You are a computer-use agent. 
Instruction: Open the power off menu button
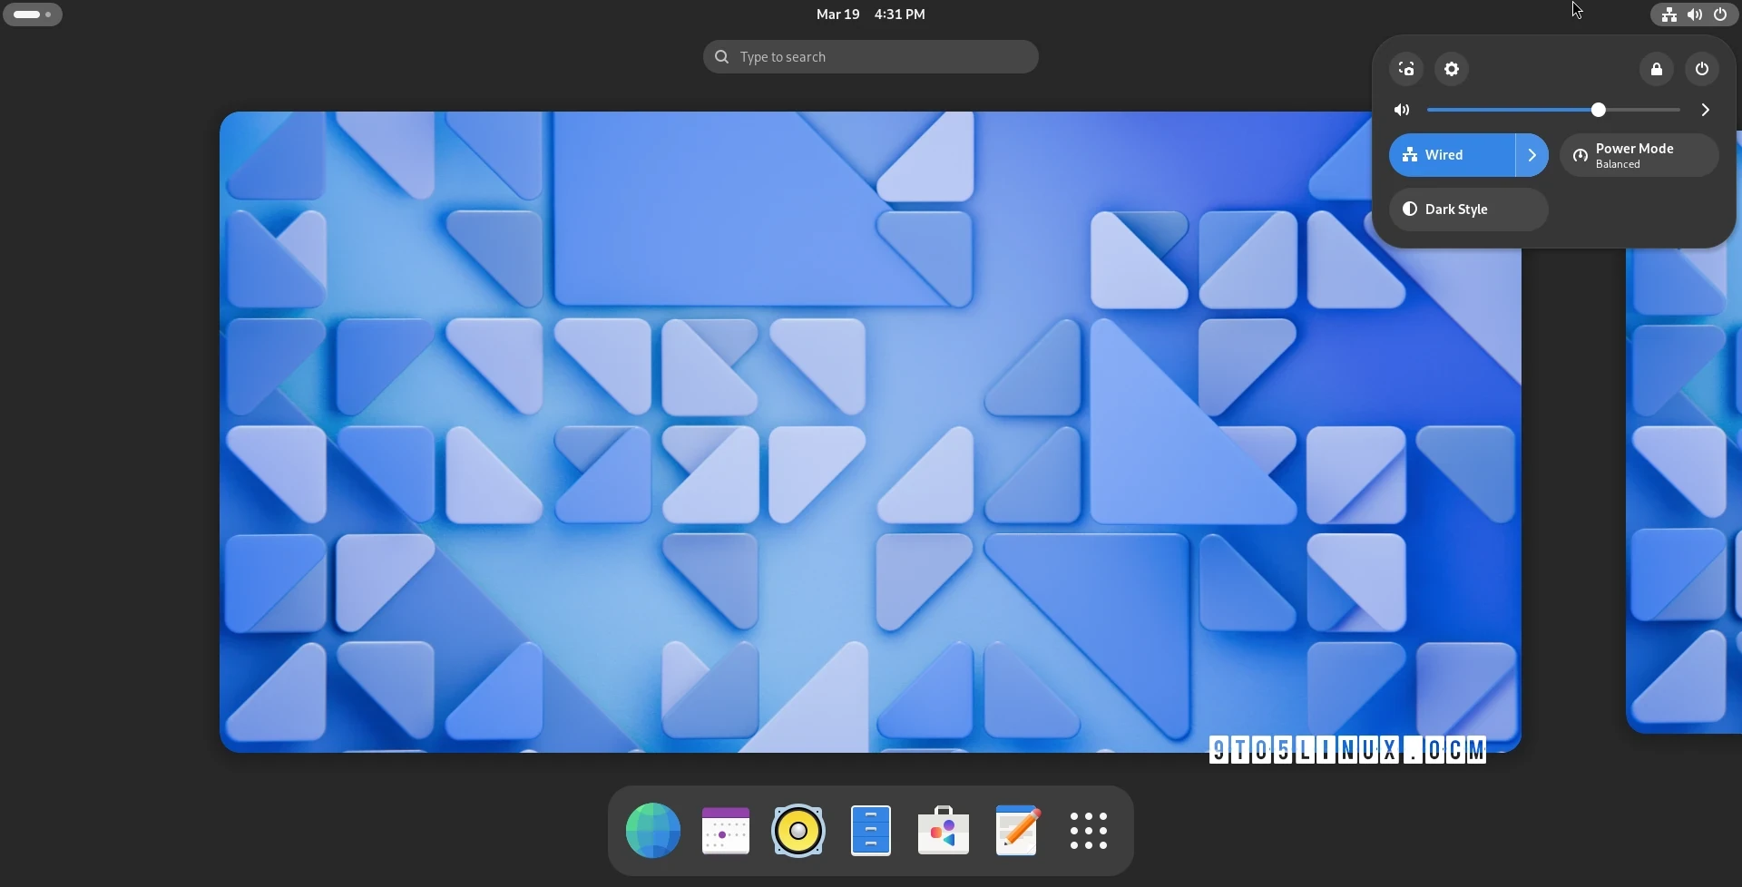1703,70
